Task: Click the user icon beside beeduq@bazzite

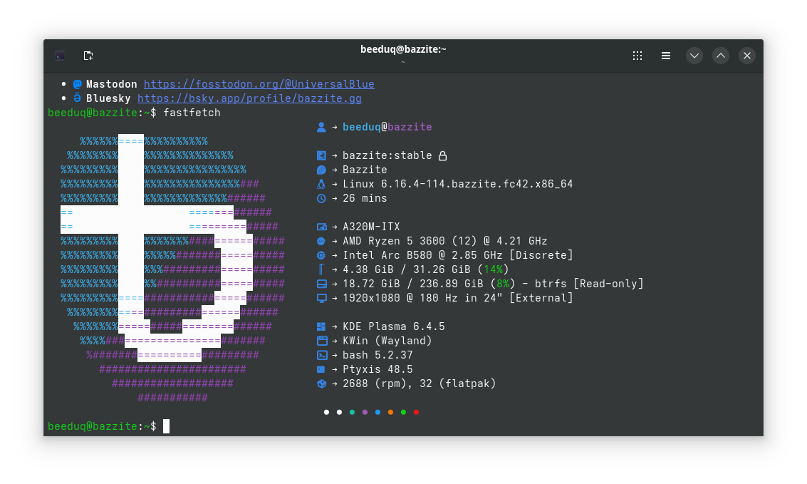Action: click(321, 127)
